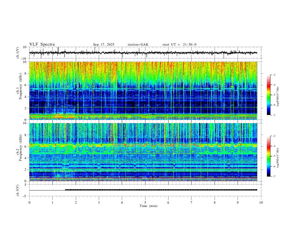Click the ch.2 spectrogram color scale bar

[269, 156]
